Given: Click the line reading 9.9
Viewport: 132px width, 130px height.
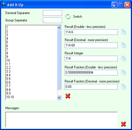Looking at the screenshot, I should [8, 93].
